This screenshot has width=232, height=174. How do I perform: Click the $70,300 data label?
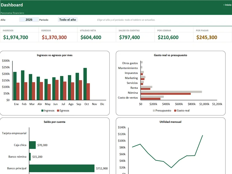(42, 145)
